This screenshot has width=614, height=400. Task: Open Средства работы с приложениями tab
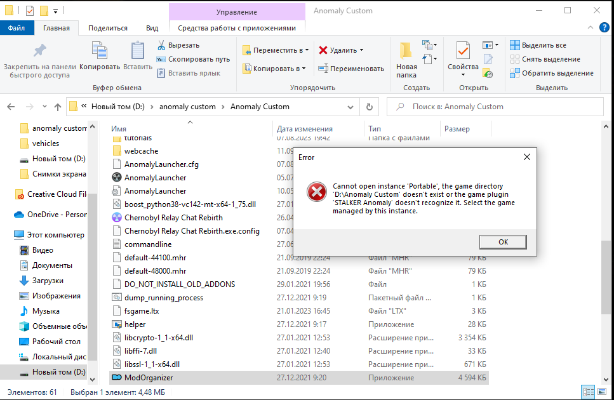(237, 28)
